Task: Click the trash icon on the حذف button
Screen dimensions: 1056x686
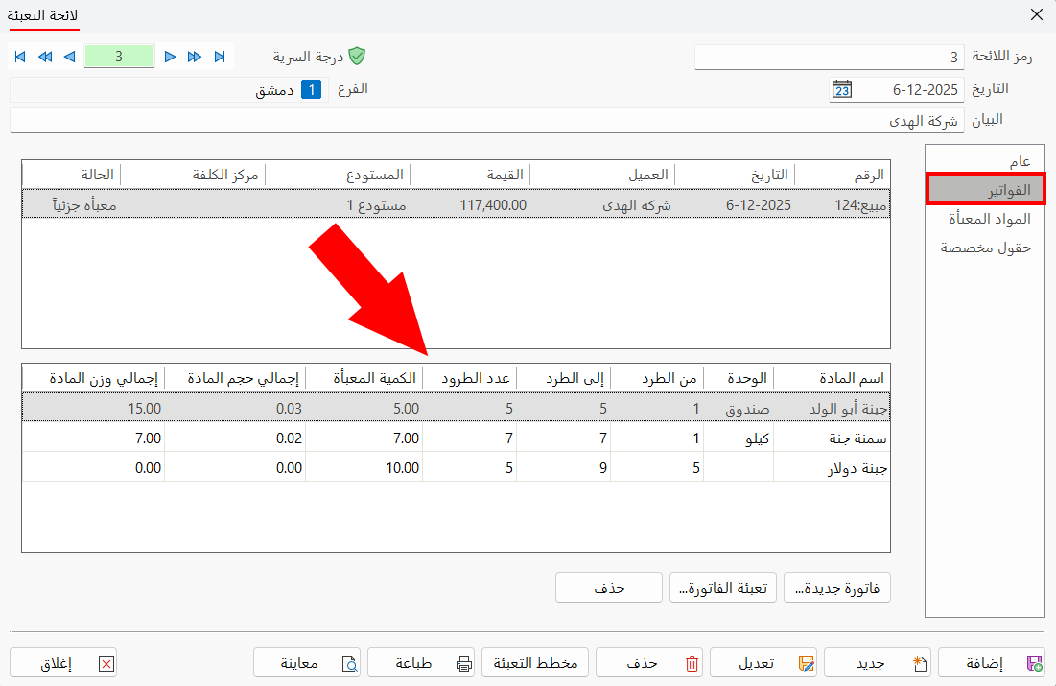Action: click(690, 662)
